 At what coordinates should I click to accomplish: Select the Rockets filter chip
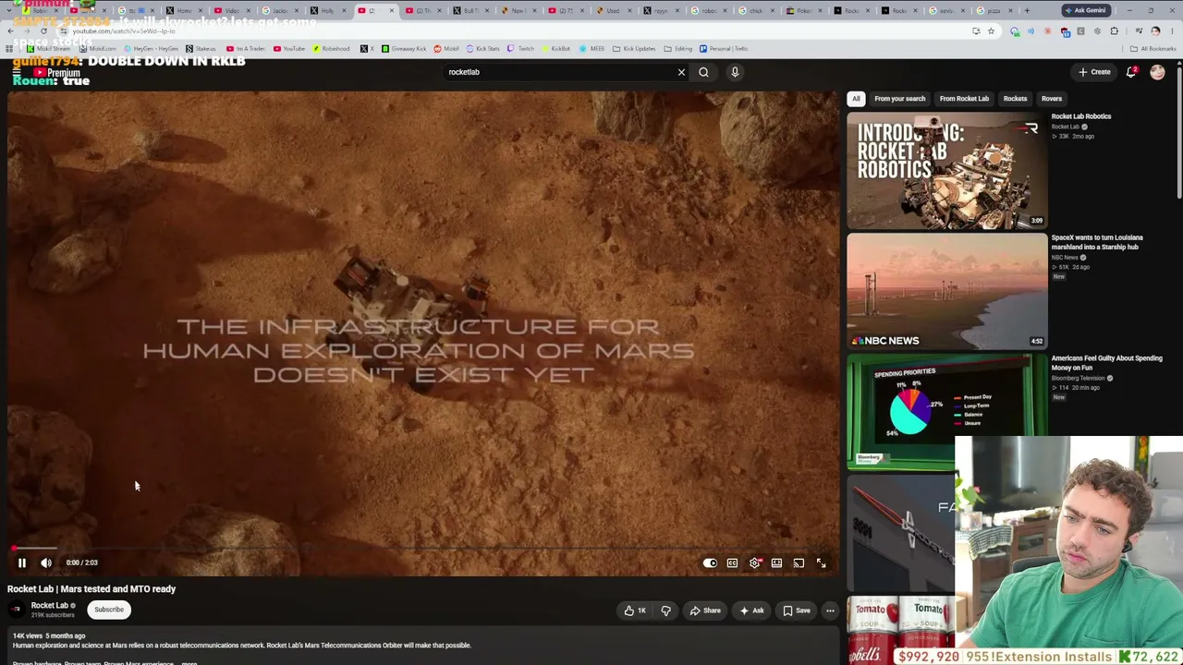[x=1015, y=99]
